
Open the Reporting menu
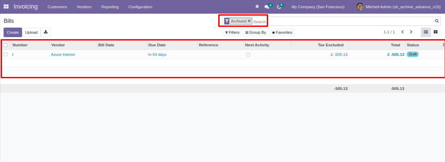pyautogui.click(x=110, y=7)
